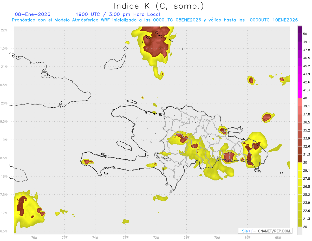Click the colorbar label "41.3"
The image size is (312, 241).
pos(307,90)
